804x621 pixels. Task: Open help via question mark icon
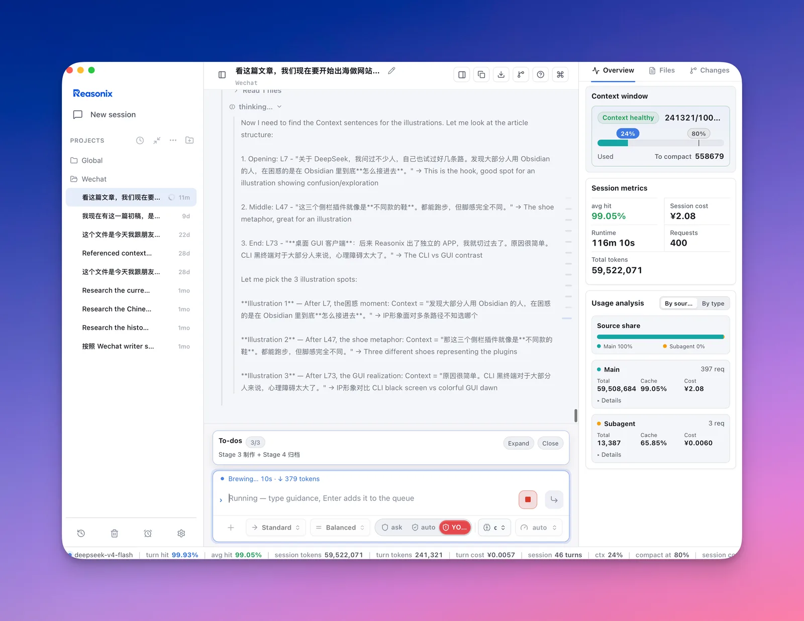(540, 75)
